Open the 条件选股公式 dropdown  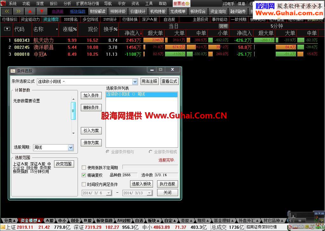click(x=135, y=82)
